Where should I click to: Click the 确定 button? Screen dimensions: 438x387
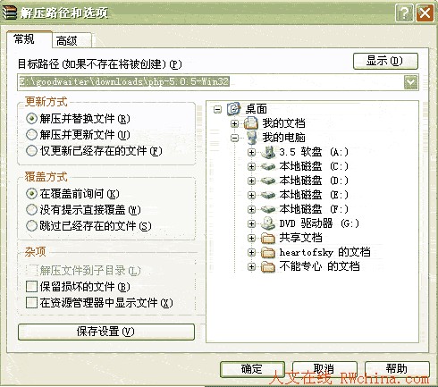tap(252, 369)
